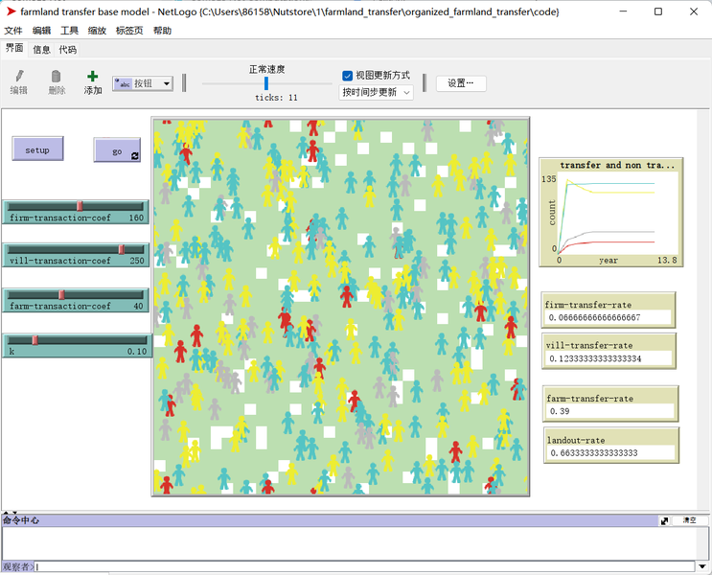Viewport: 712px width, 575px height.
Task: Click the command center resize handle arrows
Action: (x=8, y=513)
